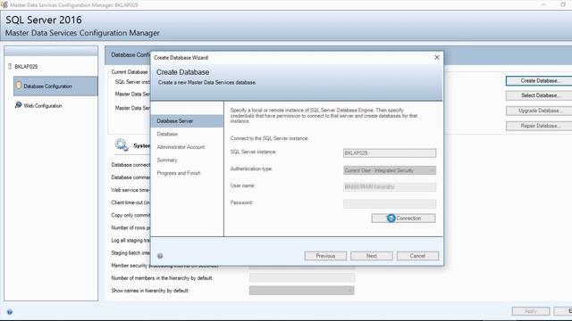Click the System Settings gear icon
The image size is (572, 321).
[122, 144]
